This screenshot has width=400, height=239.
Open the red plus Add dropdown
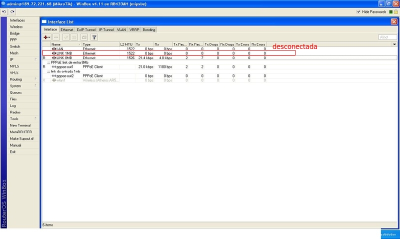tap(47, 37)
